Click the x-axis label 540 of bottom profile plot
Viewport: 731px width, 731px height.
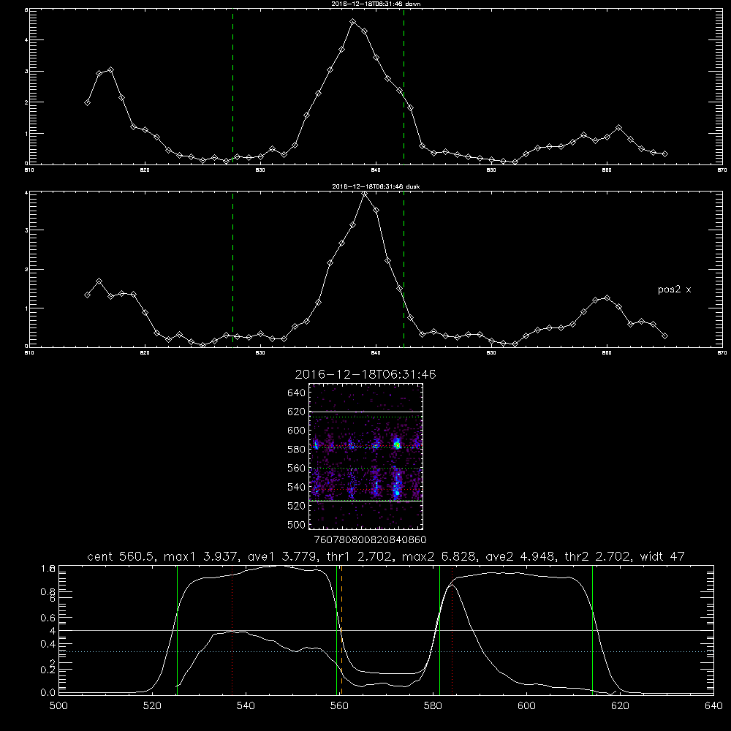tap(246, 706)
